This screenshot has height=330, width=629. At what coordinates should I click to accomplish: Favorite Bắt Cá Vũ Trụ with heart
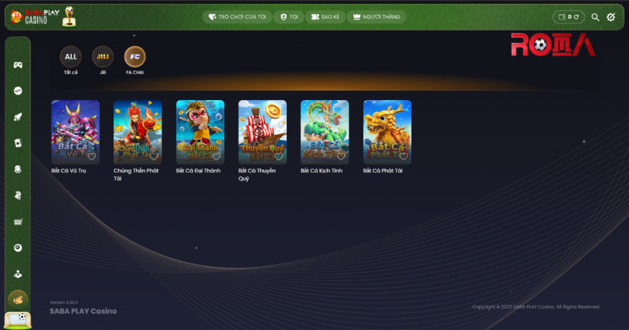tap(92, 156)
